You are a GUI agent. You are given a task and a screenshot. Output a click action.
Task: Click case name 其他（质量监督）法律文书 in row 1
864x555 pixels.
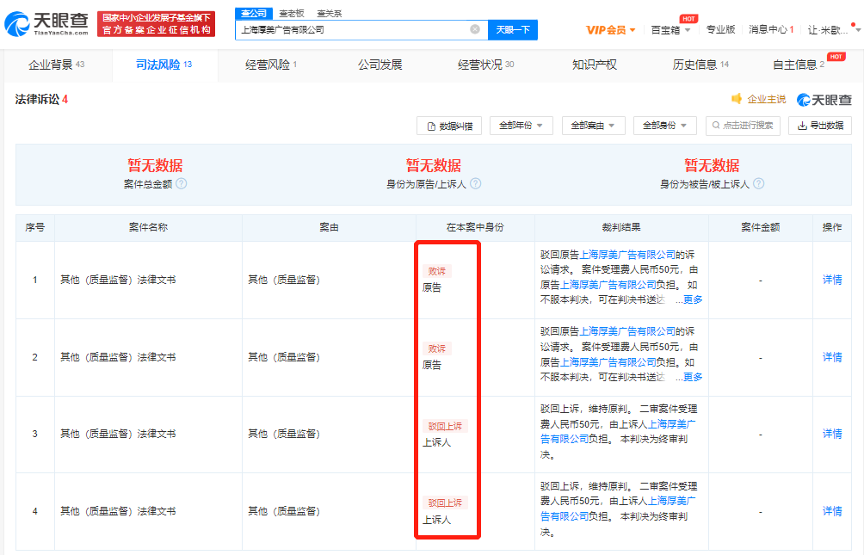coord(118,280)
